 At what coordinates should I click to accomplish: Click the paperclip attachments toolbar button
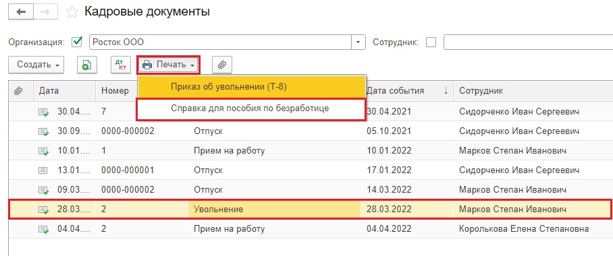222,65
